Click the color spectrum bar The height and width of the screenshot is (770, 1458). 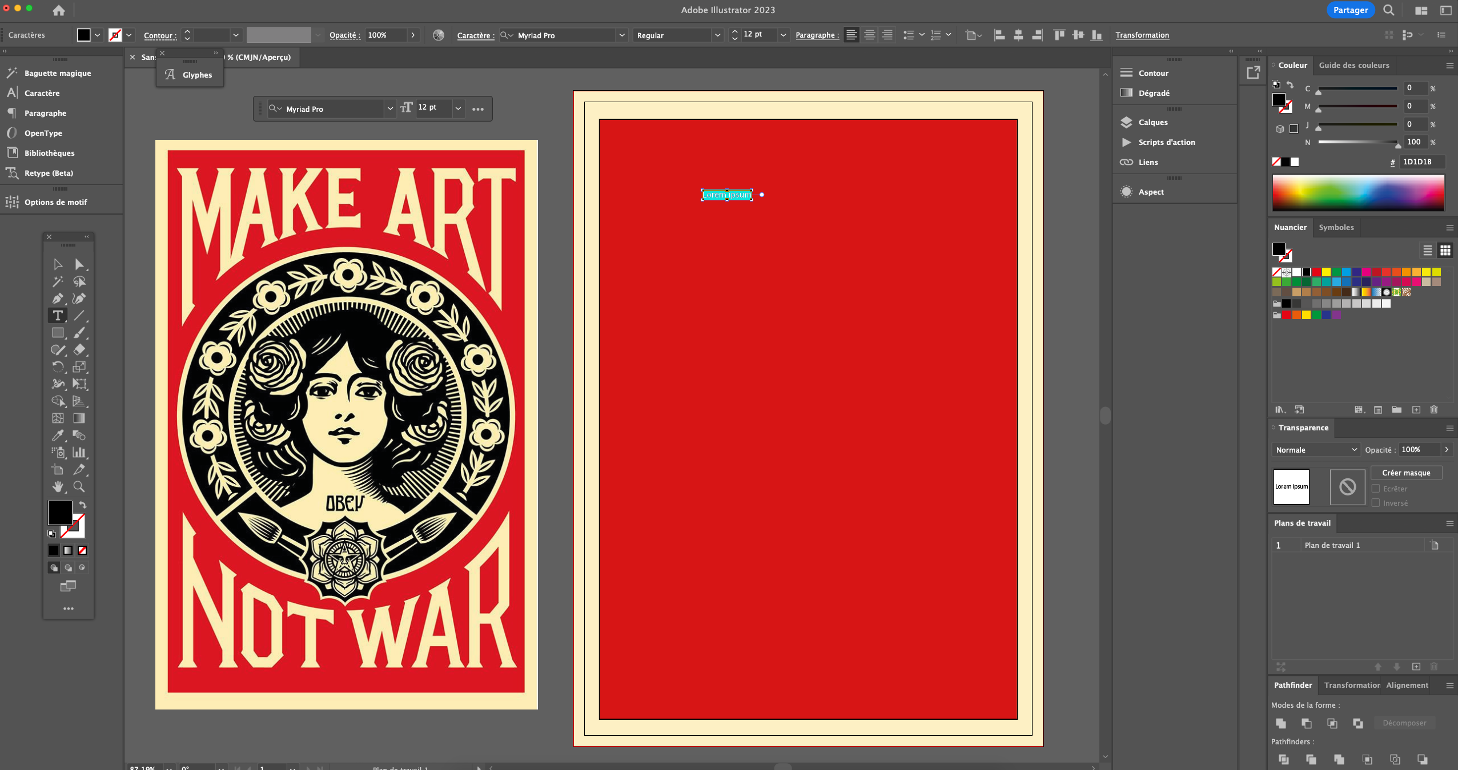click(x=1357, y=193)
